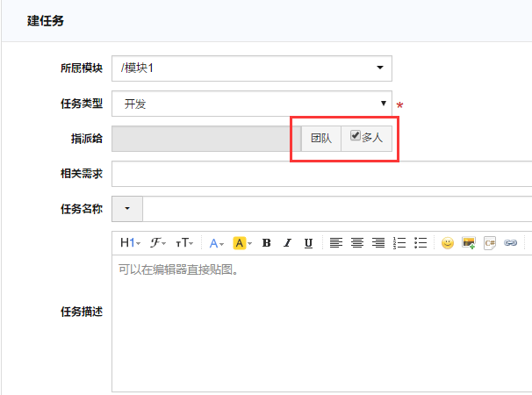Toggle bold formatting

[266, 243]
